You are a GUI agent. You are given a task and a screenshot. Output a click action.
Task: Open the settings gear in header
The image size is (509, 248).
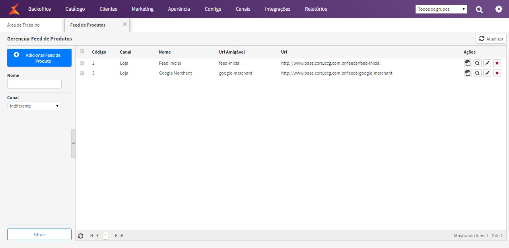499,9
